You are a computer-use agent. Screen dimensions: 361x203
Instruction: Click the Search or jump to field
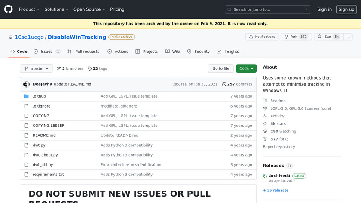[x=269, y=9]
